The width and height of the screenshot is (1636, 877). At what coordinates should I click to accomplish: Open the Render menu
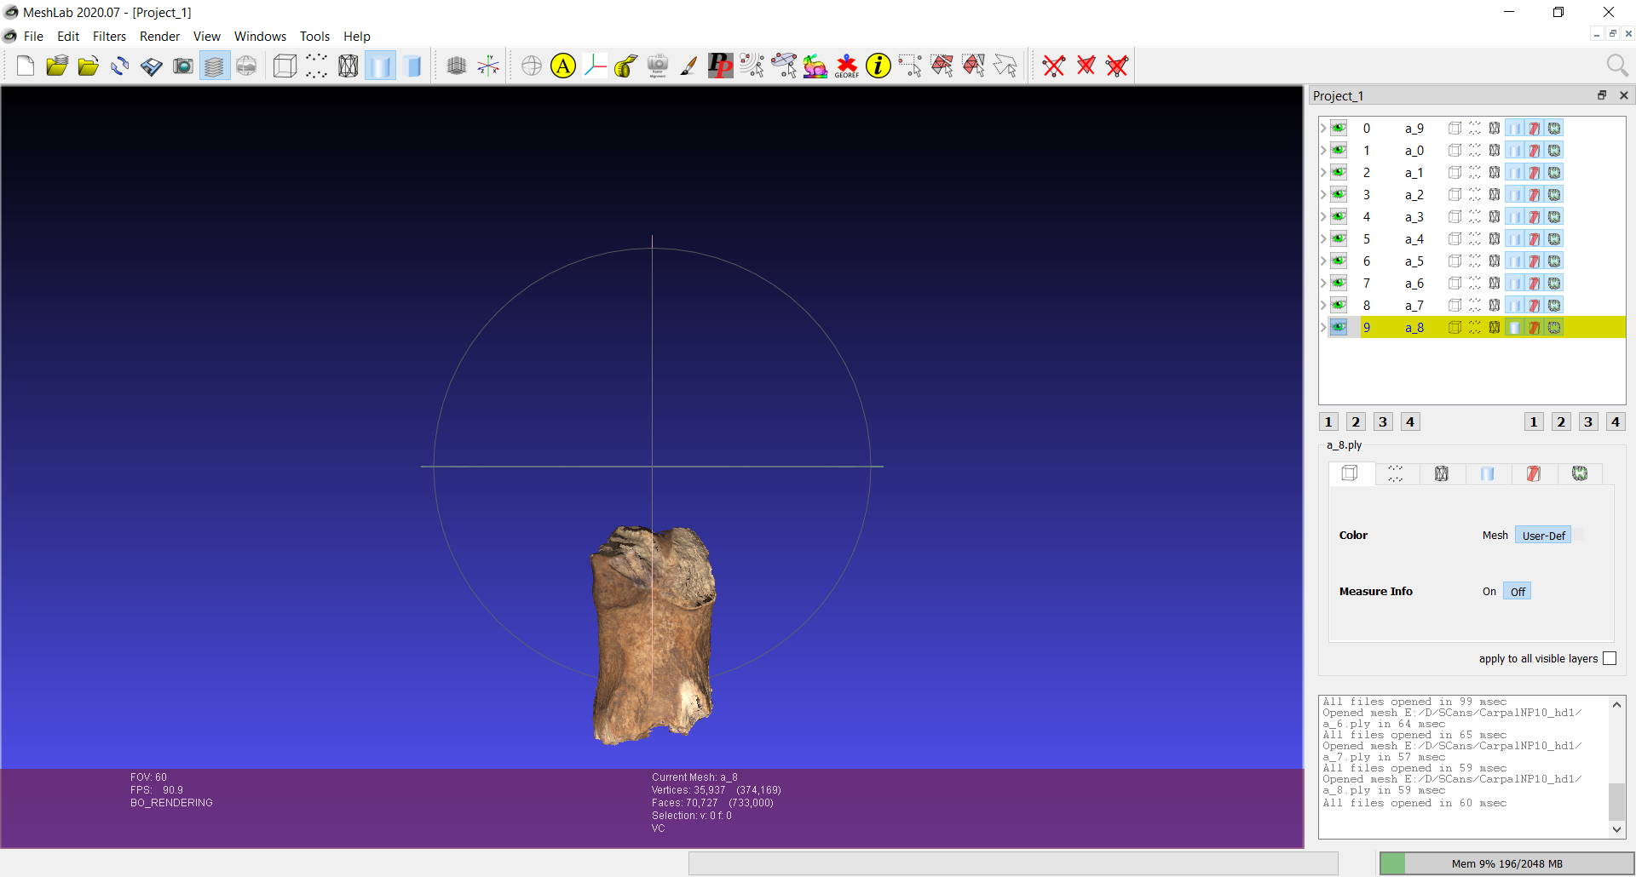click(x=159, y=37)
